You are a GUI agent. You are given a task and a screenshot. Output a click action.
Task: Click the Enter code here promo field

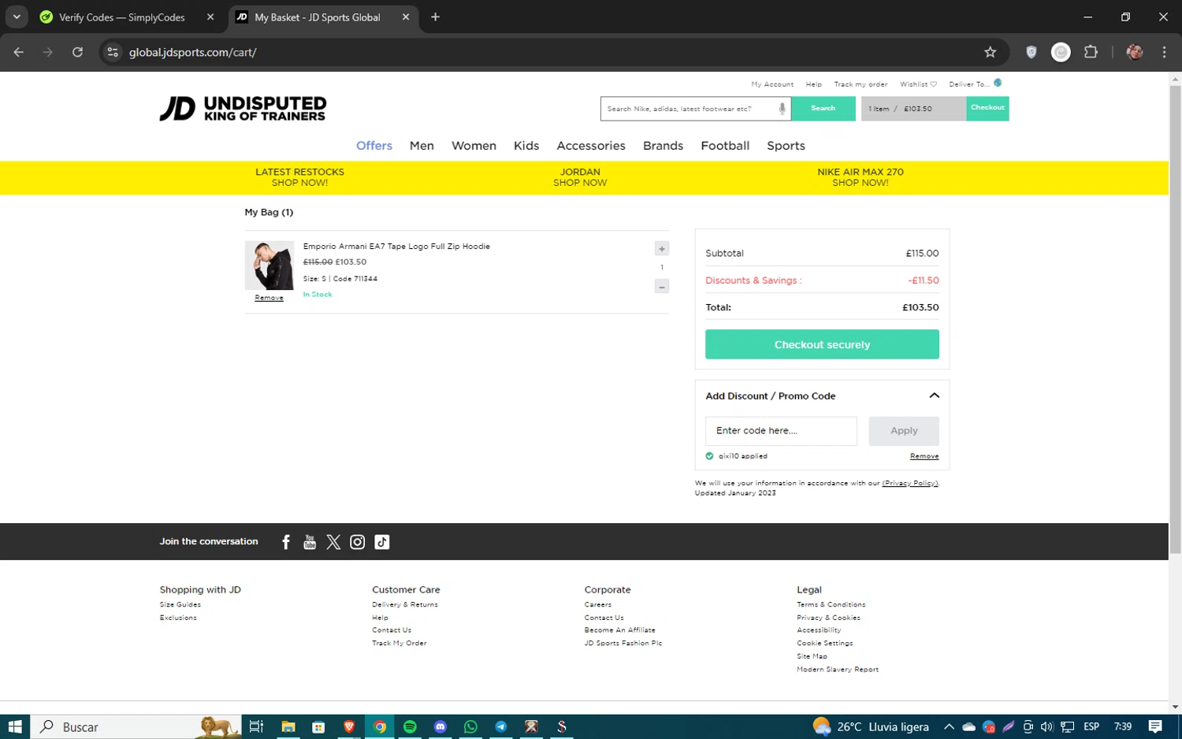(781, 431)
